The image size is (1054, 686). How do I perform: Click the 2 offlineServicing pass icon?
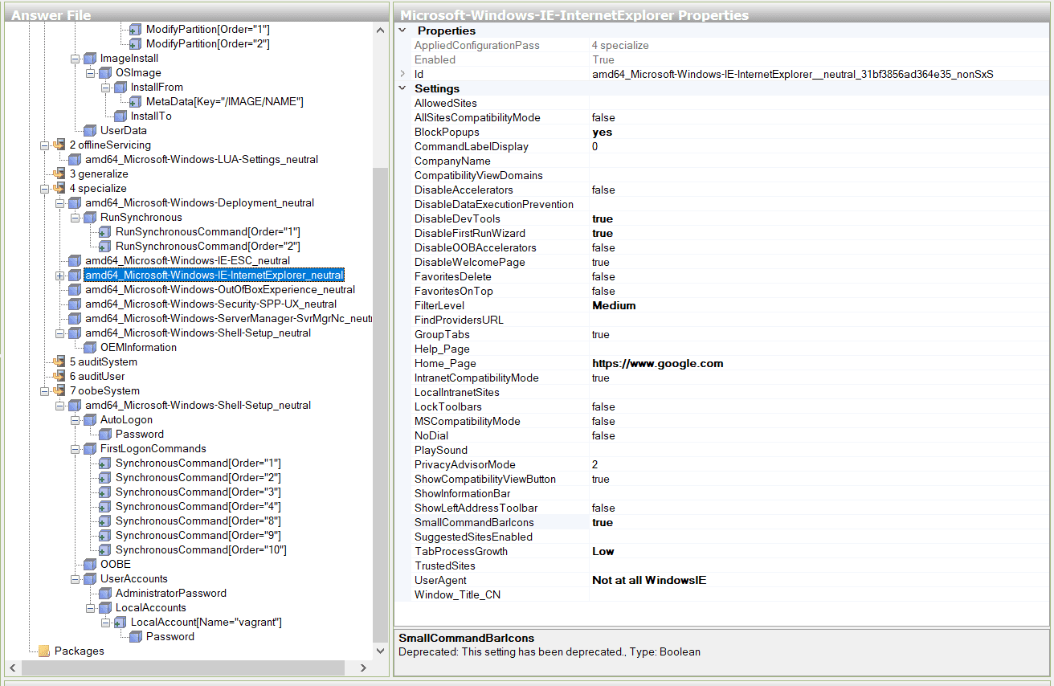tap(59, 145)
